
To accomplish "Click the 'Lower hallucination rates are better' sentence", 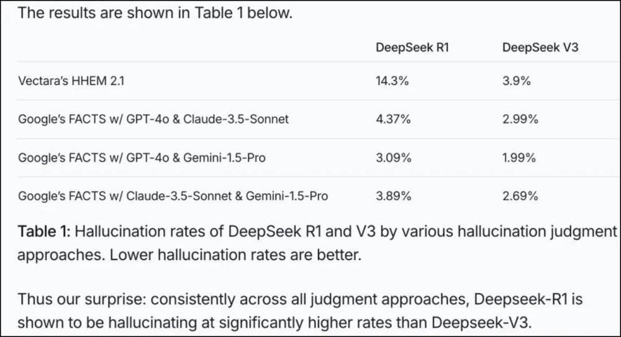I will coord(235,254).
